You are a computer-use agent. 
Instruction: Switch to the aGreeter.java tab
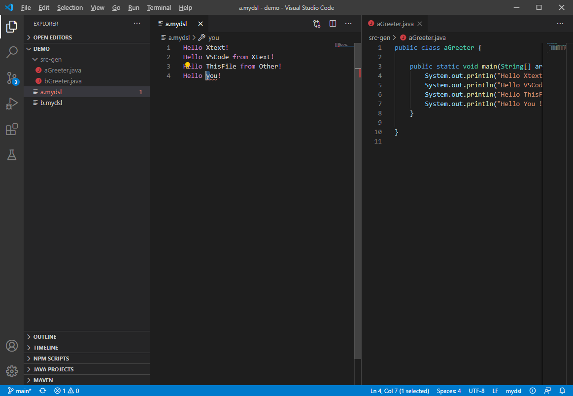[x=394, y=24]
